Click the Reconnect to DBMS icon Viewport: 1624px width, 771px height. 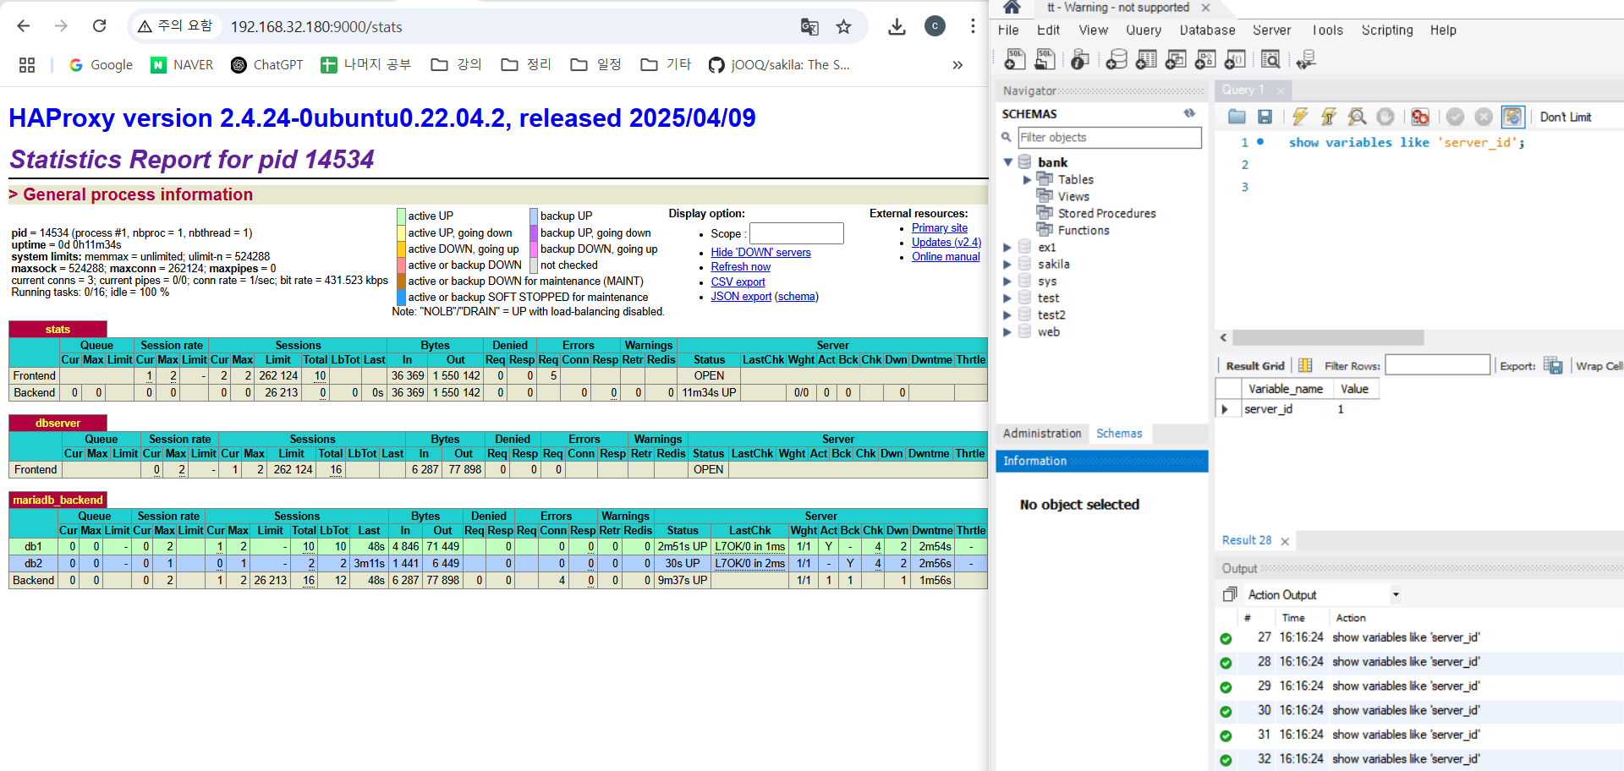pos(1306,59)
